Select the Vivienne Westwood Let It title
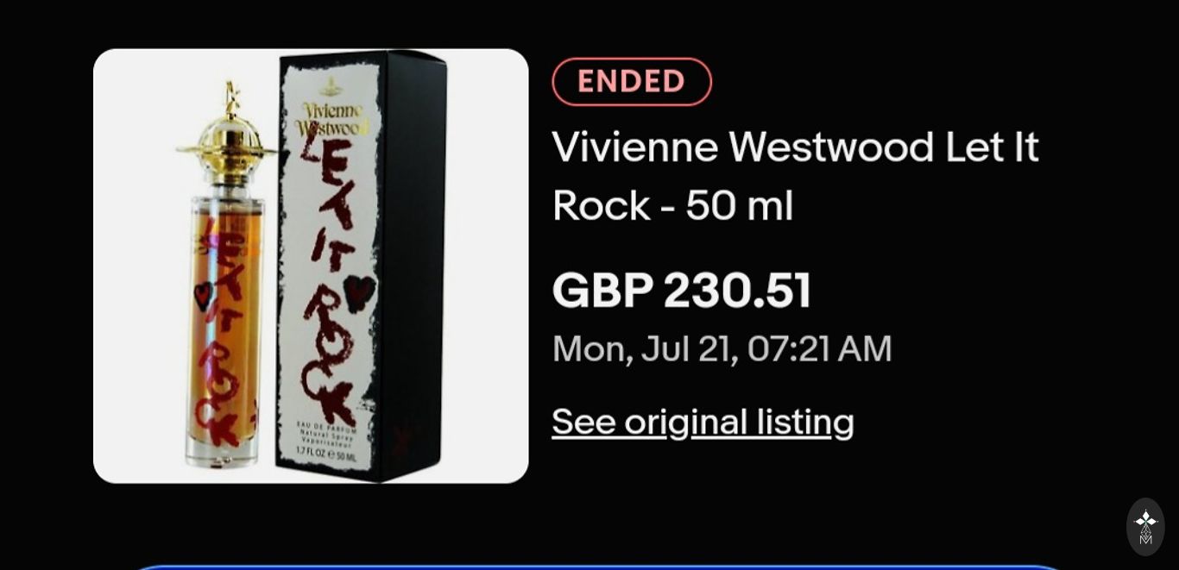The width and height of the screenshot is (1179, 570). [x=795, y=147]
